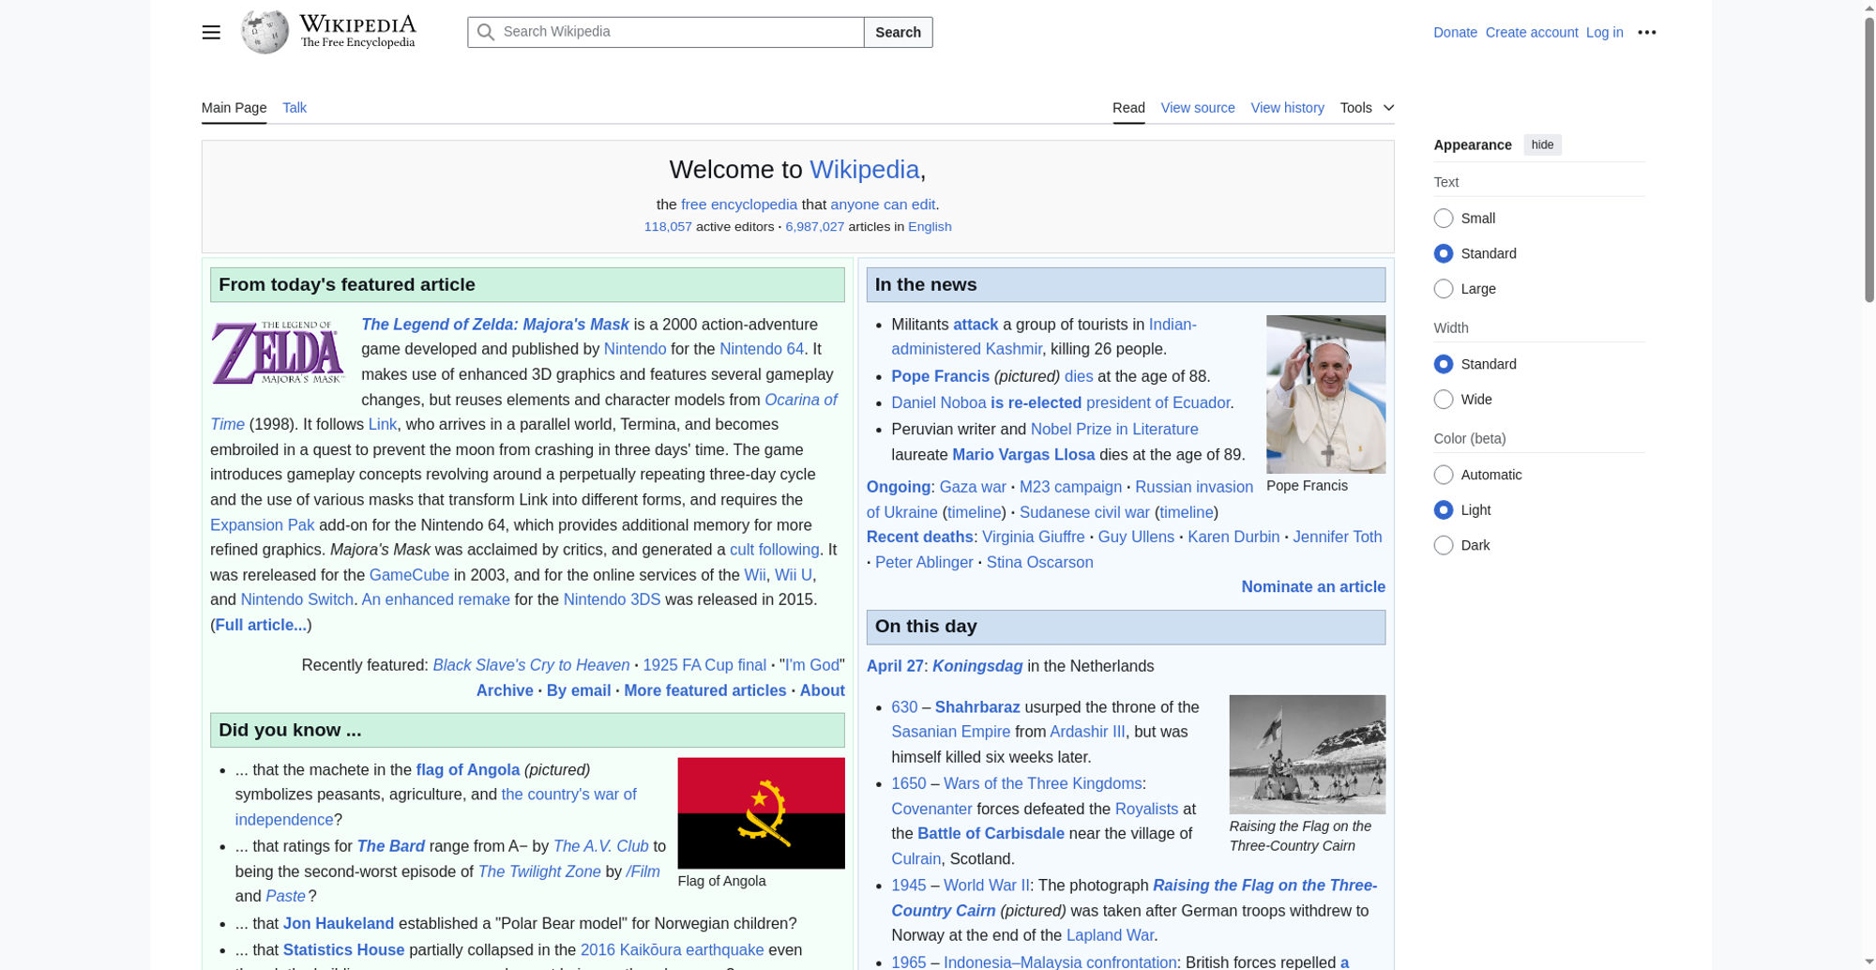Open the 1925 FA Cup final link
Screen dimensions: 1876x970
[x=704, y=665]
